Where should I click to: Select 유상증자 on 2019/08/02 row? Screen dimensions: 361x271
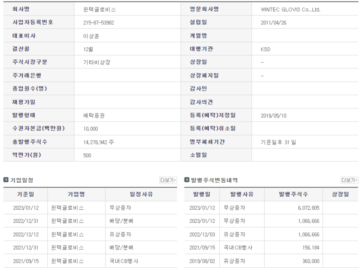tap(234, 261)
